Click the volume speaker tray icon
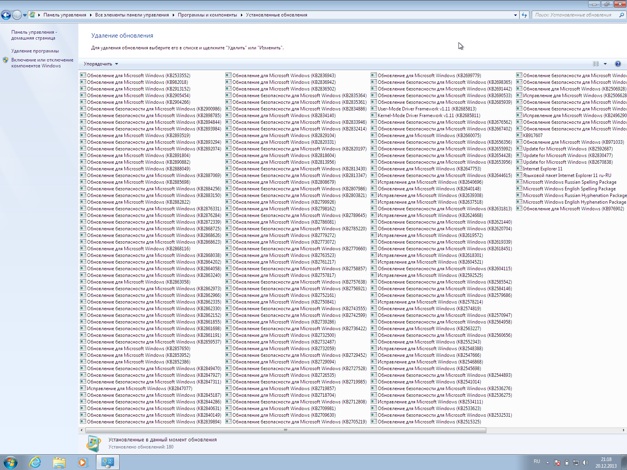This screenshot has height=470, width=627. (x=585, y=463)
